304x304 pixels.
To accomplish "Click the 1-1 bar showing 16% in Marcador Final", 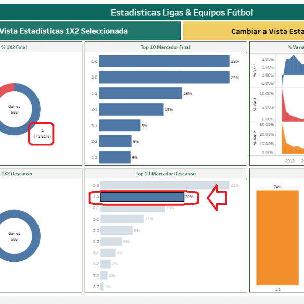I will [140, 93].
